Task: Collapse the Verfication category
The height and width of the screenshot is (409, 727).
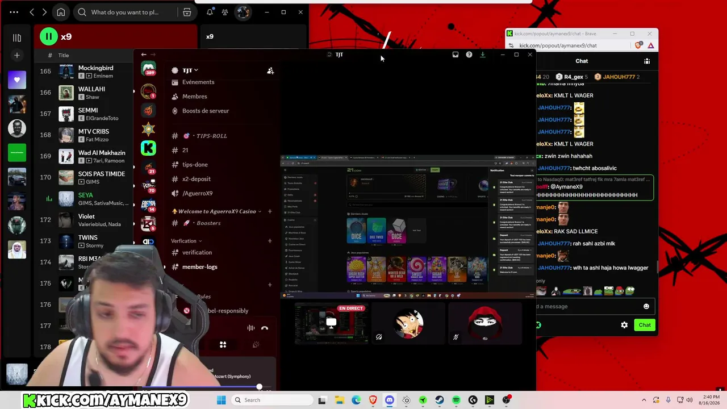Action: pyautogui.click(x=186, y=241)
